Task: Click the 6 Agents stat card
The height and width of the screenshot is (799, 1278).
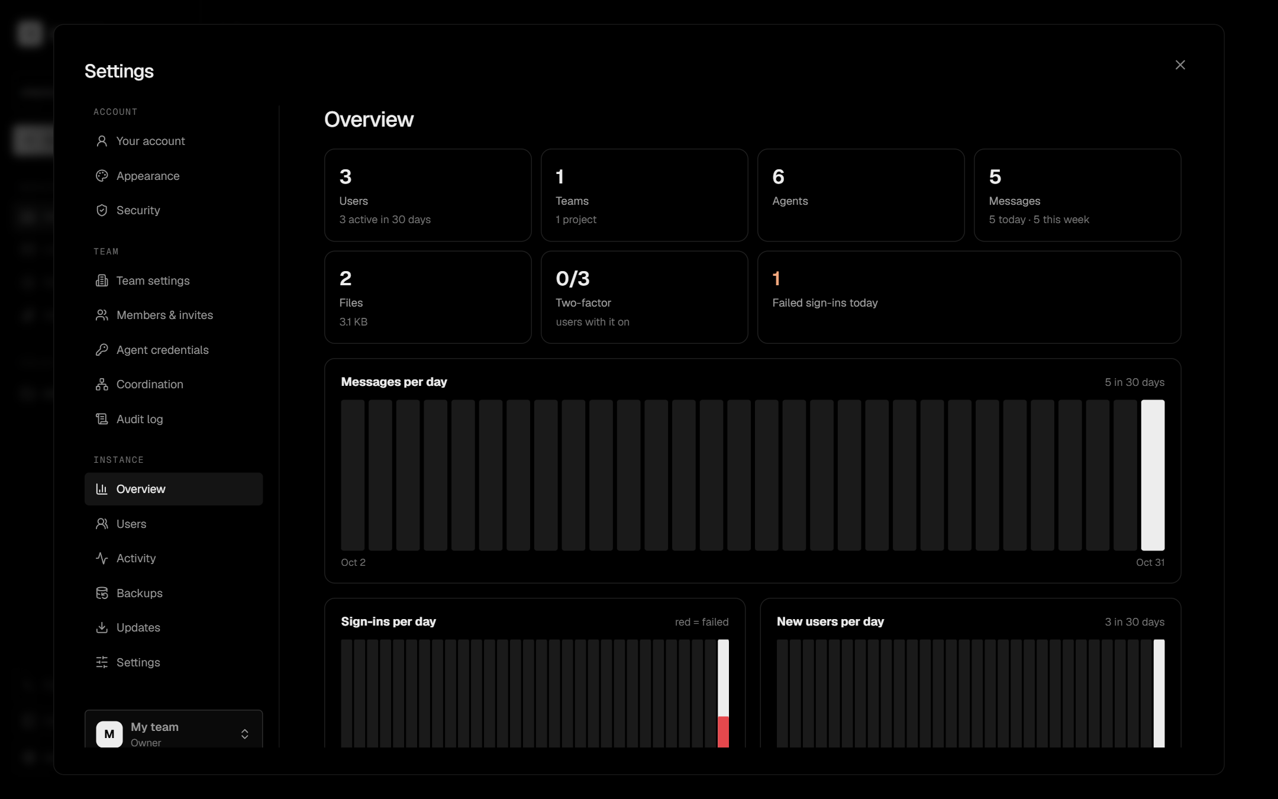Action: point(861,195)
